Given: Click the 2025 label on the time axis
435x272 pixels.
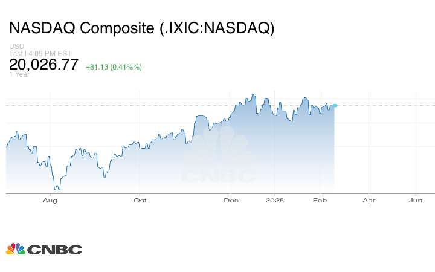Looking at the screenshot, I should (x=275, y=200).
